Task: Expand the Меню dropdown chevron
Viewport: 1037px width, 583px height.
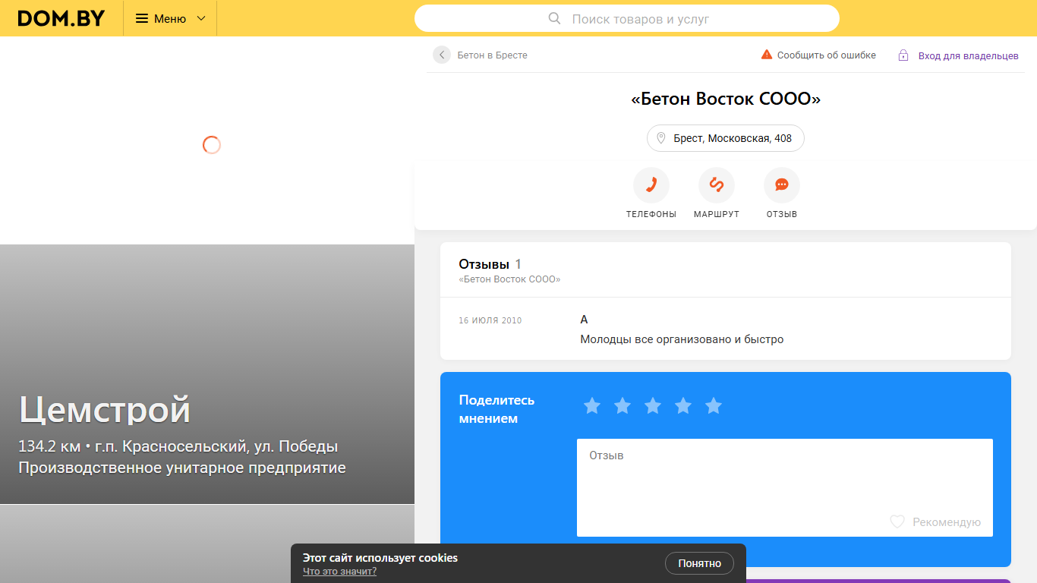Action: coord(201,18)
